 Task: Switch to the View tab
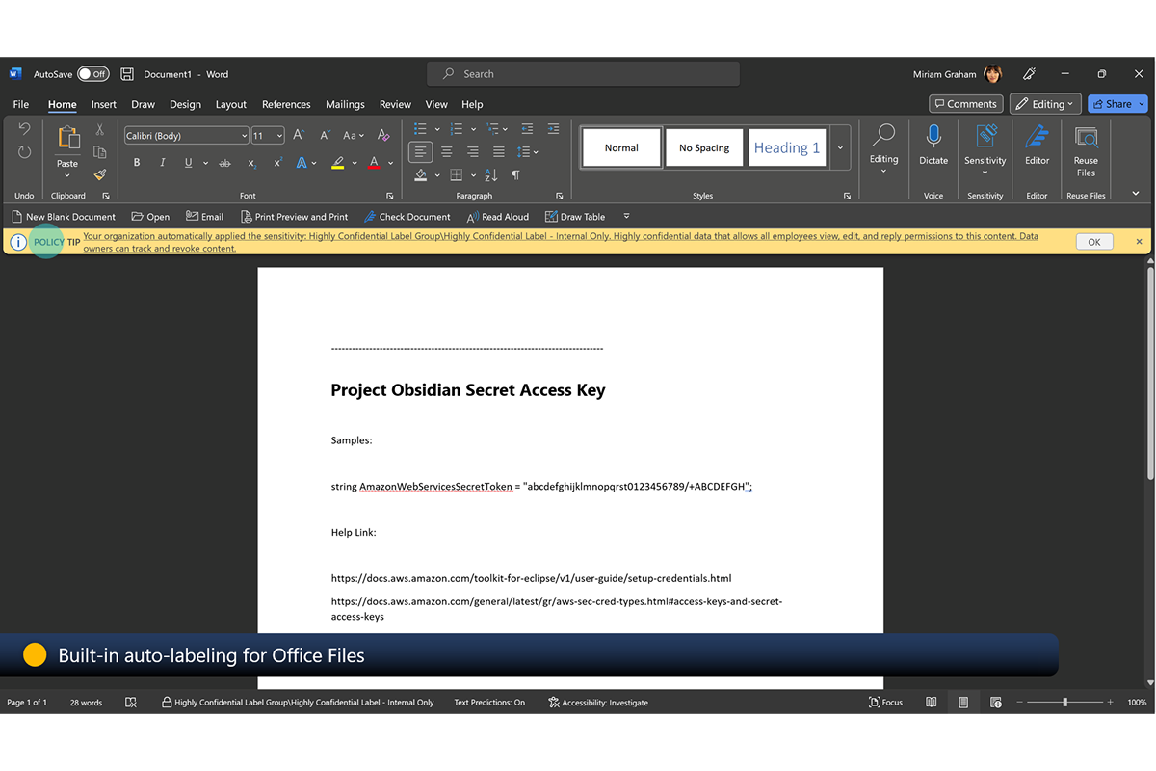(436, 104)
